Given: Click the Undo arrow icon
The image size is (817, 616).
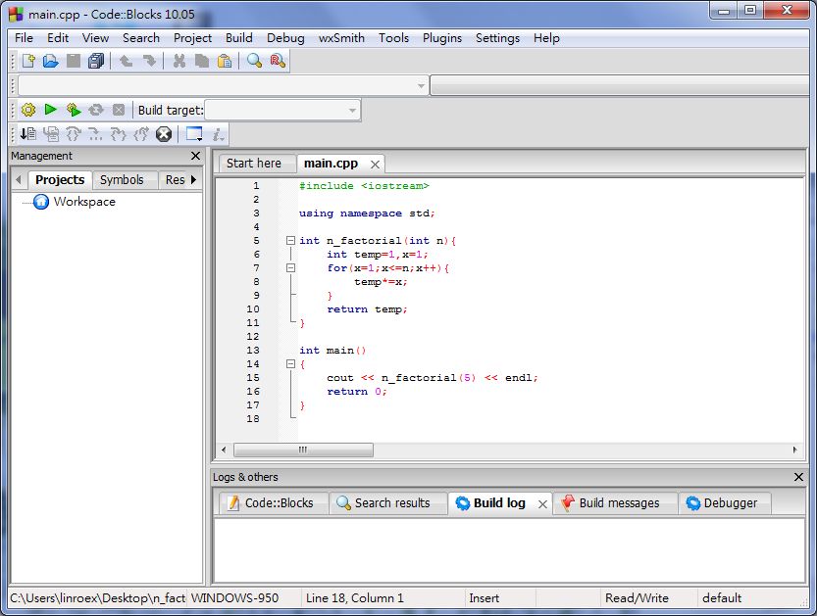Looking at the screenshot, I should coord(126,62).
